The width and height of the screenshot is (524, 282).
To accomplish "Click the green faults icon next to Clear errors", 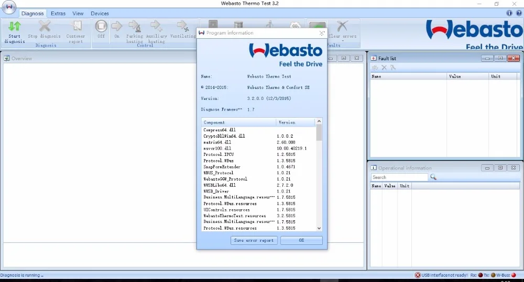I will [318, 25].
